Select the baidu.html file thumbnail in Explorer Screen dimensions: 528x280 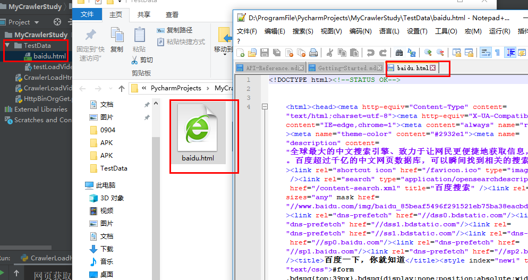[198, 133]
